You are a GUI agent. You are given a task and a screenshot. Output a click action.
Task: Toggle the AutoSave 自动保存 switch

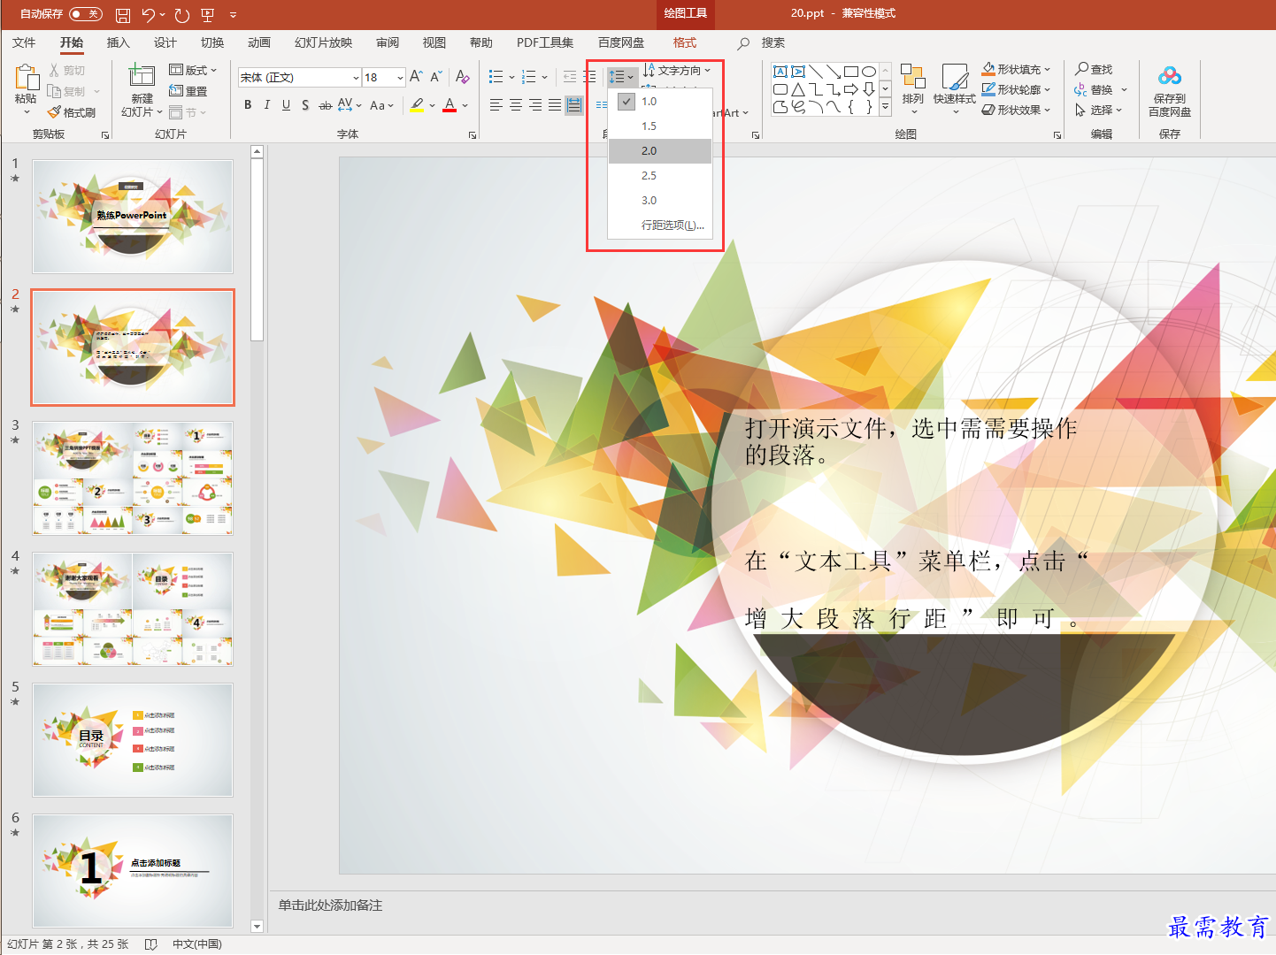tap(85, 14)
